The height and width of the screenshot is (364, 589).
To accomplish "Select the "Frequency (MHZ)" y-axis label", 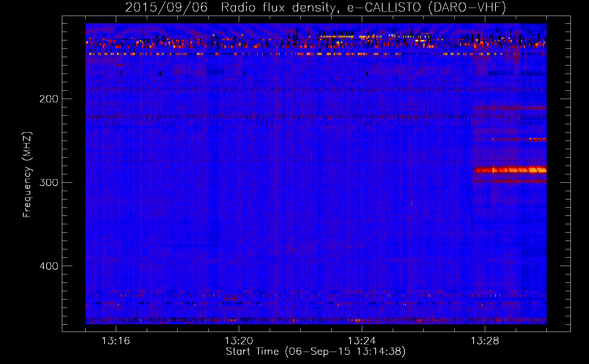I will 27,175.
